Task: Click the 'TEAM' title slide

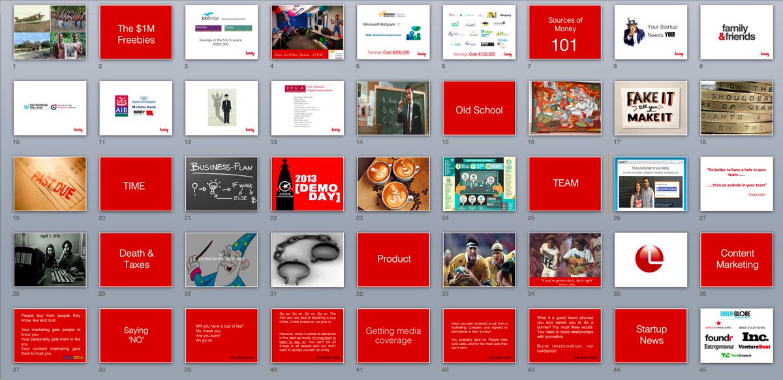Action: pos(565,184)
